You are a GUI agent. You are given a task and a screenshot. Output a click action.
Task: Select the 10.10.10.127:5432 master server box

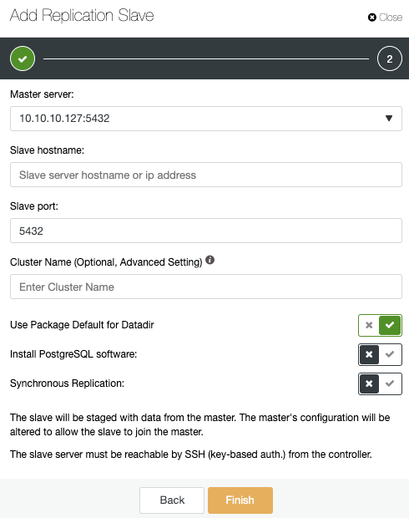(x=206, y=119)
